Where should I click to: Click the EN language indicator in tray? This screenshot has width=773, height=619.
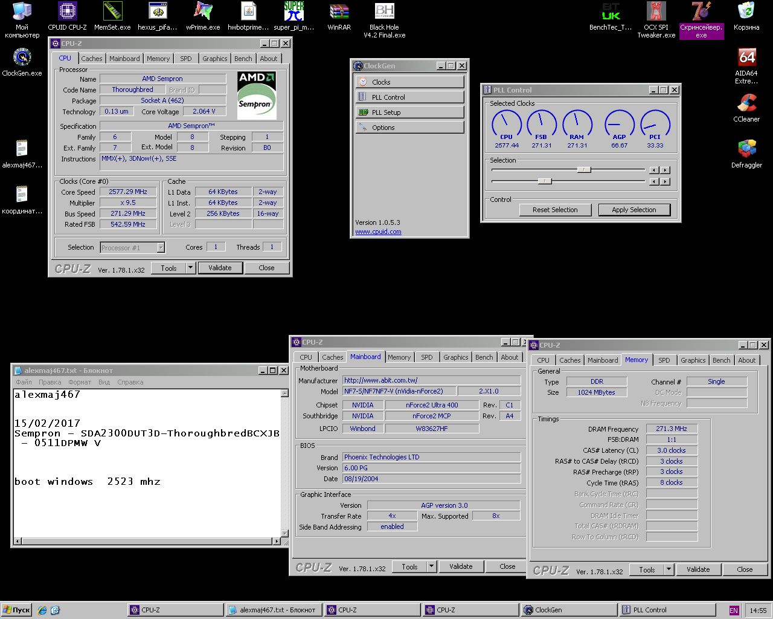734,611
